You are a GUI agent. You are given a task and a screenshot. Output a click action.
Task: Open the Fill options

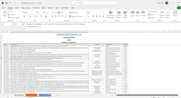tap(151, 15)
